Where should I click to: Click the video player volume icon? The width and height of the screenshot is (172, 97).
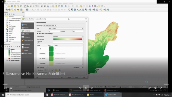[5, 88]
